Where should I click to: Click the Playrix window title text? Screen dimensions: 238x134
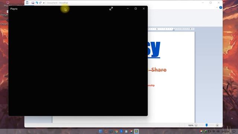[x=14, y=9]
